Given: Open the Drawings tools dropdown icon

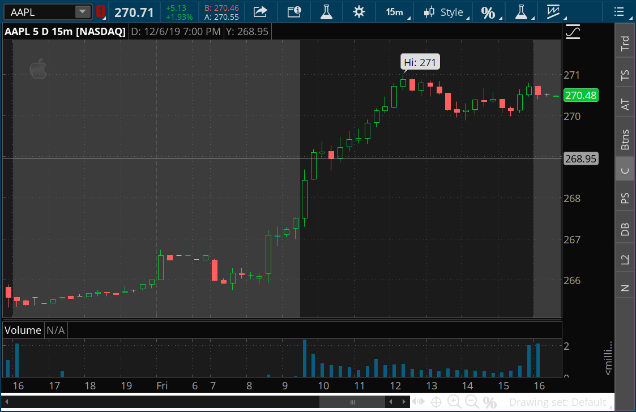Looking at the screenshot, I should (555, 12).
